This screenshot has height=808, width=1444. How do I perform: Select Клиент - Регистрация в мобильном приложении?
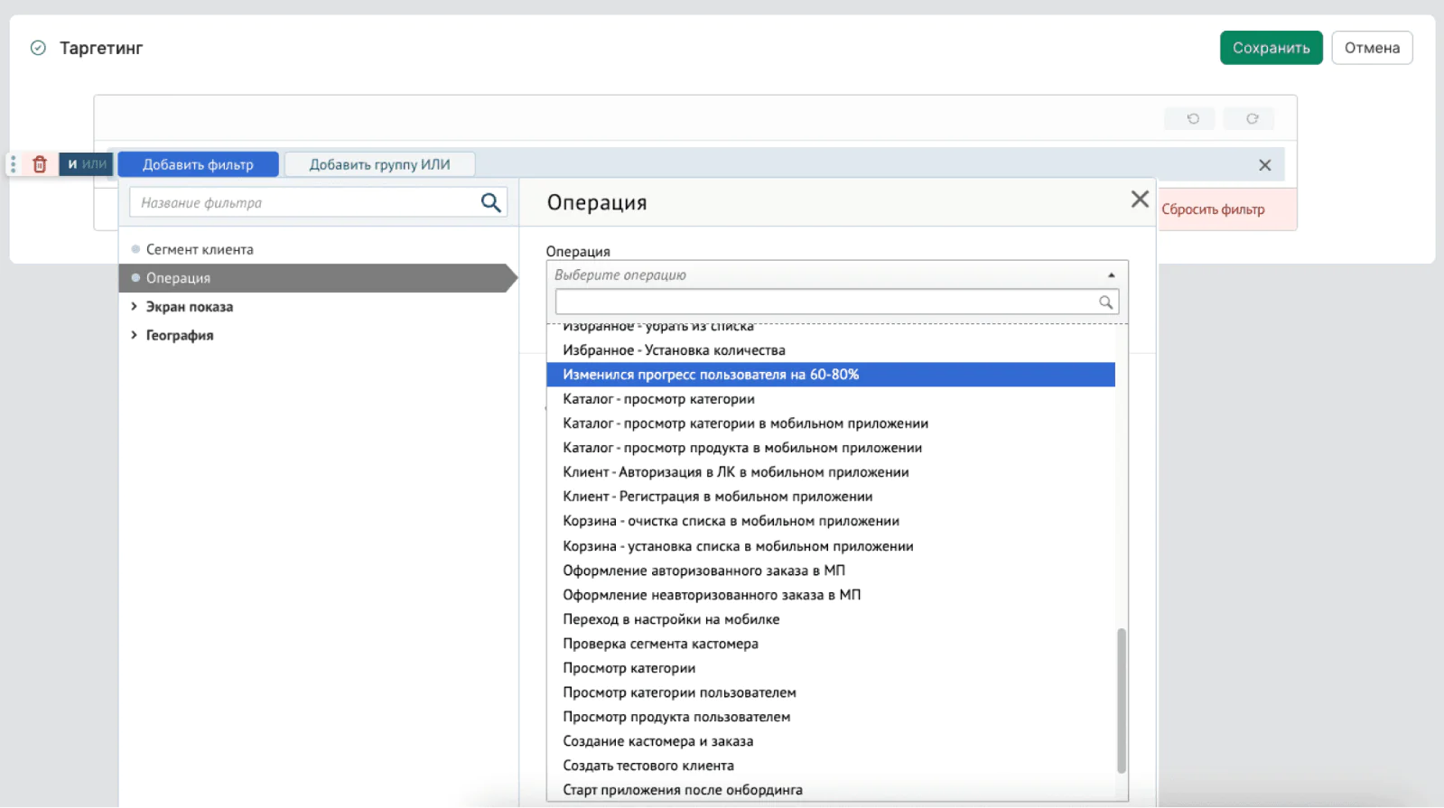coord(831,497)
